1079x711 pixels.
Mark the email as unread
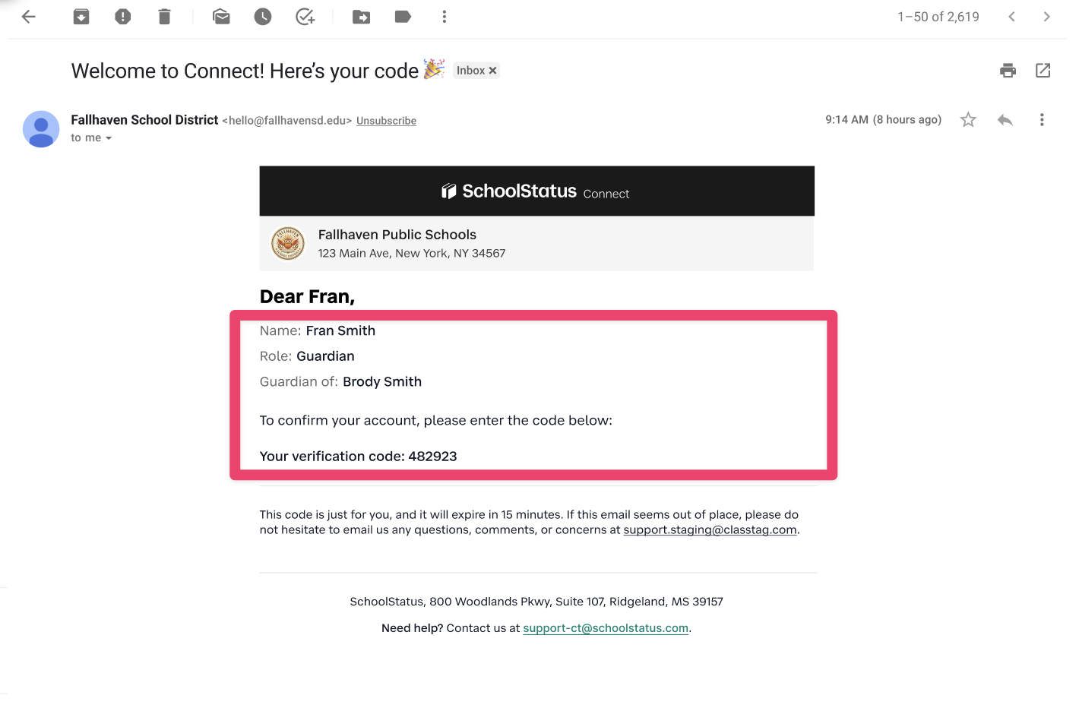(221, 17)
